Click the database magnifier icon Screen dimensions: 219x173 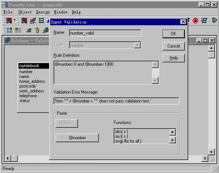46,30
